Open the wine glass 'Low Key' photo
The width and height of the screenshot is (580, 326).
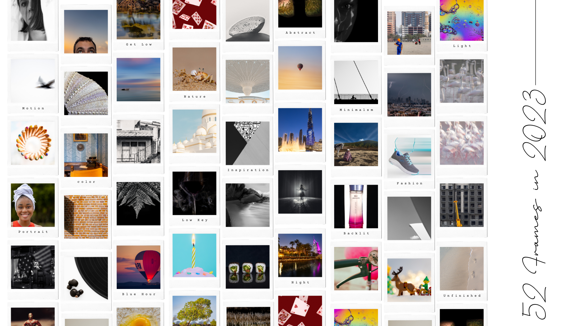[194, 193]
